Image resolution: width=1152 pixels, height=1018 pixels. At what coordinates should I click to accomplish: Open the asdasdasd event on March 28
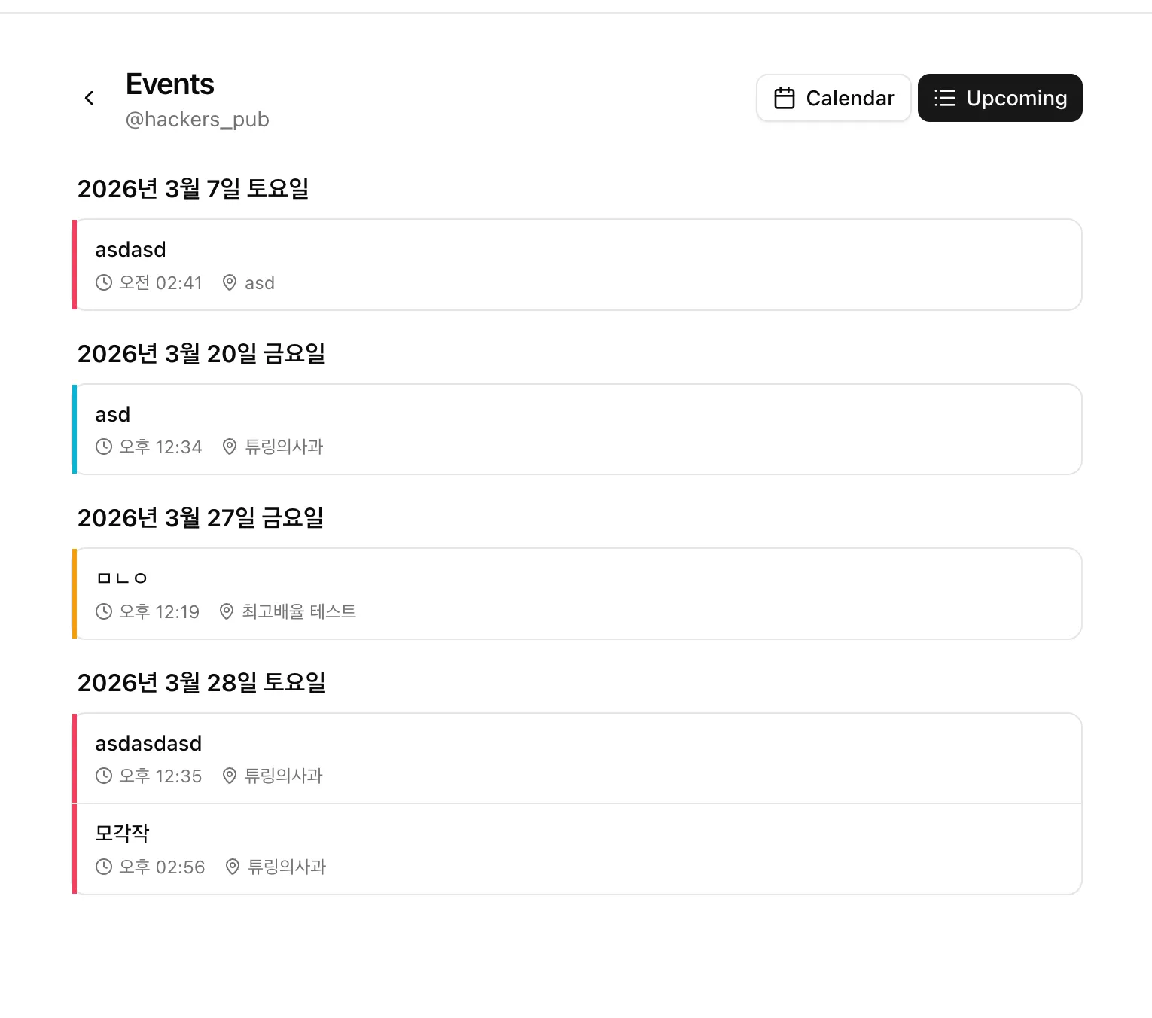coord(578,758)
